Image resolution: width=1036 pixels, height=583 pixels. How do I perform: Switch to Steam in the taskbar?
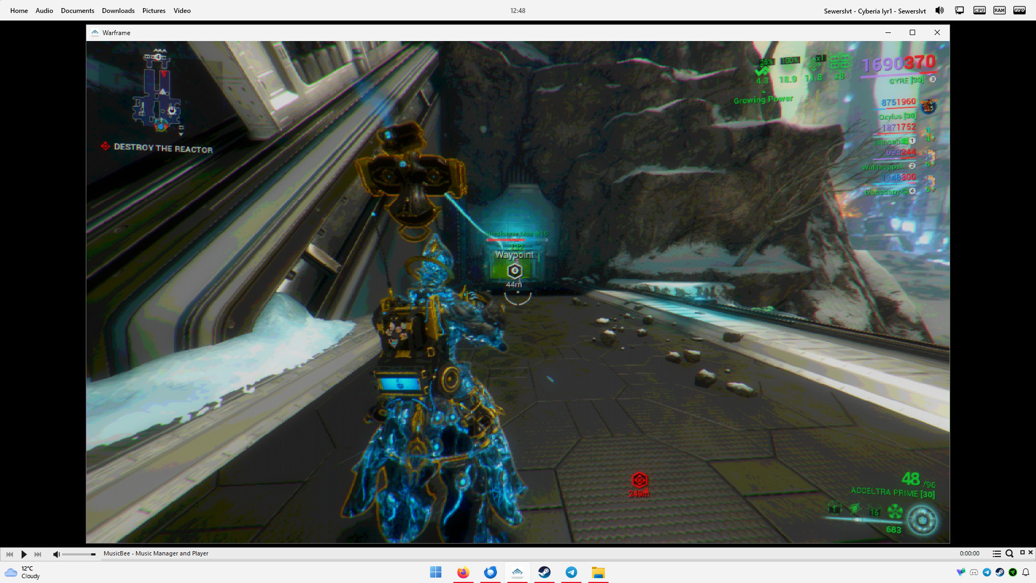click(544, 572)
